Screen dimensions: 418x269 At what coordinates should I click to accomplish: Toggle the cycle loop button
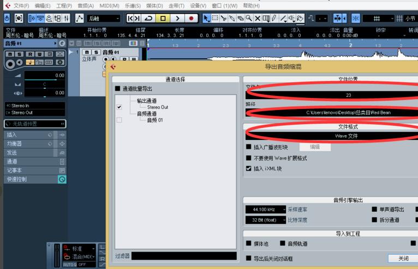pyautogui.click(x=148, y=19)
